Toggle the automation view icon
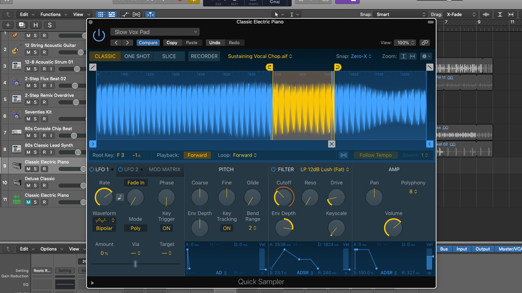The image size is (522, 293). click(x=125, y=14)
